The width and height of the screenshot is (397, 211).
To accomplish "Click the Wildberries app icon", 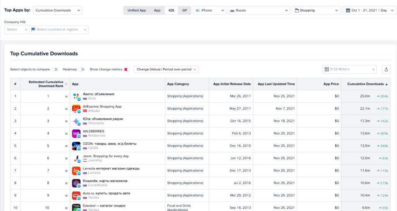I will coord(76,133).
